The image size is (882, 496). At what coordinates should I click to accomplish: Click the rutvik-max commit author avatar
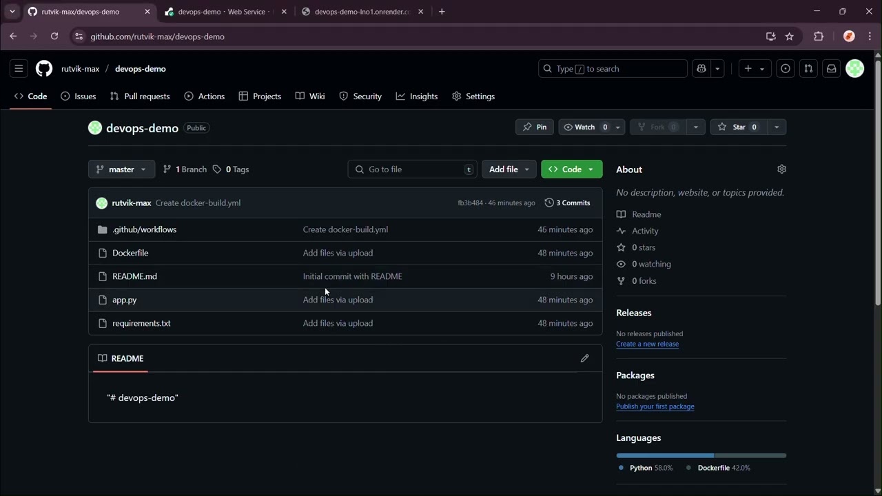coord(102,203)
